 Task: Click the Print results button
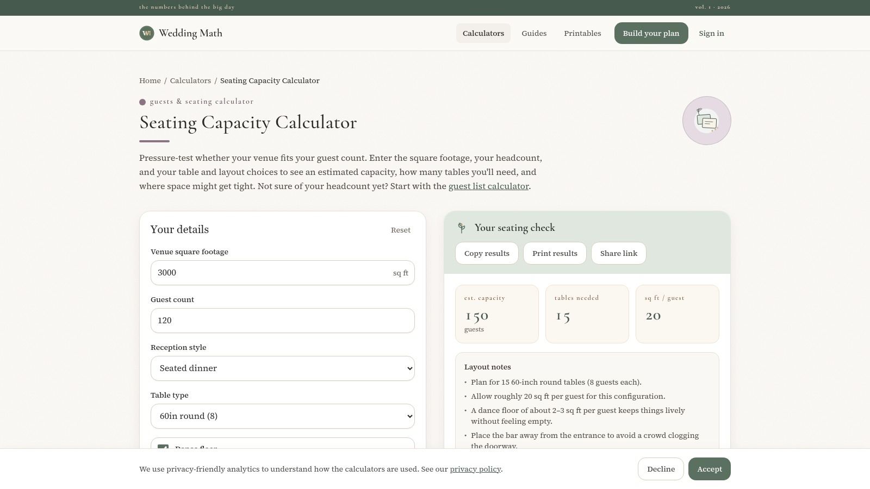[555, 253]
